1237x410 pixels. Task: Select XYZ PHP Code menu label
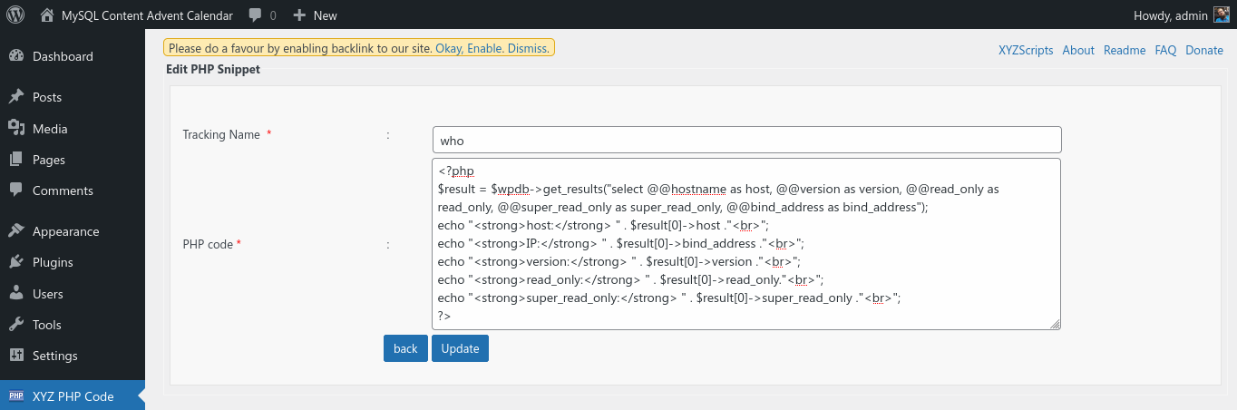pyautogui.click(x=73, y=396)
